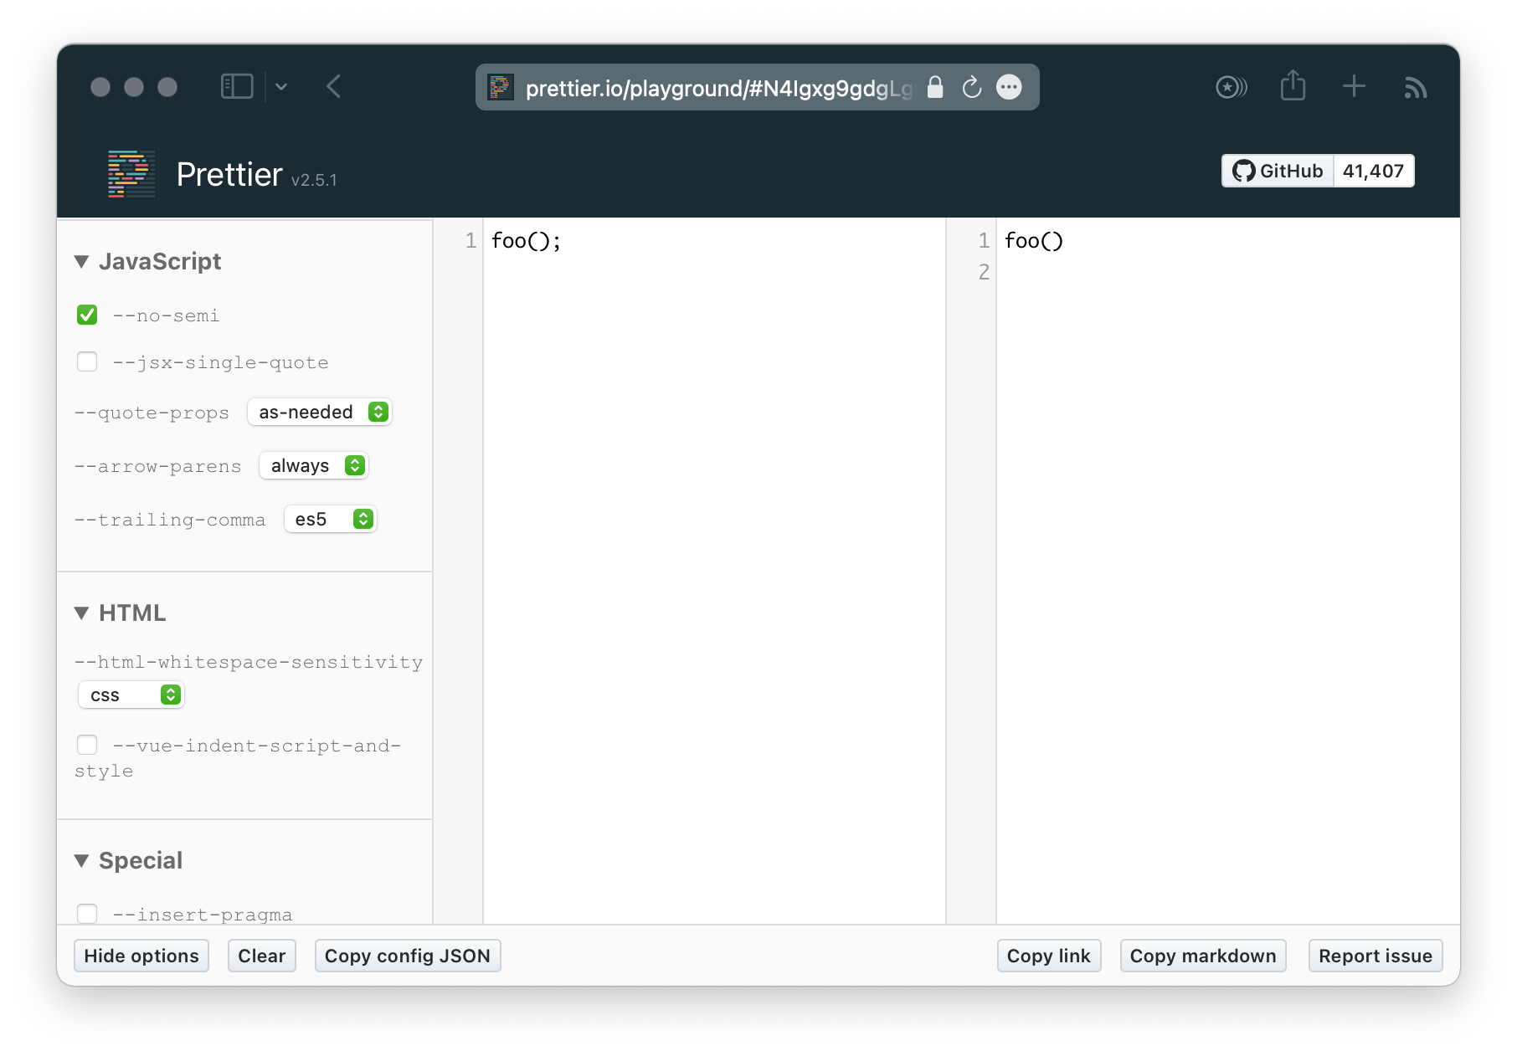1517x1056 pixels.
Task: Click Hide options button
Action: pos(141,956)
